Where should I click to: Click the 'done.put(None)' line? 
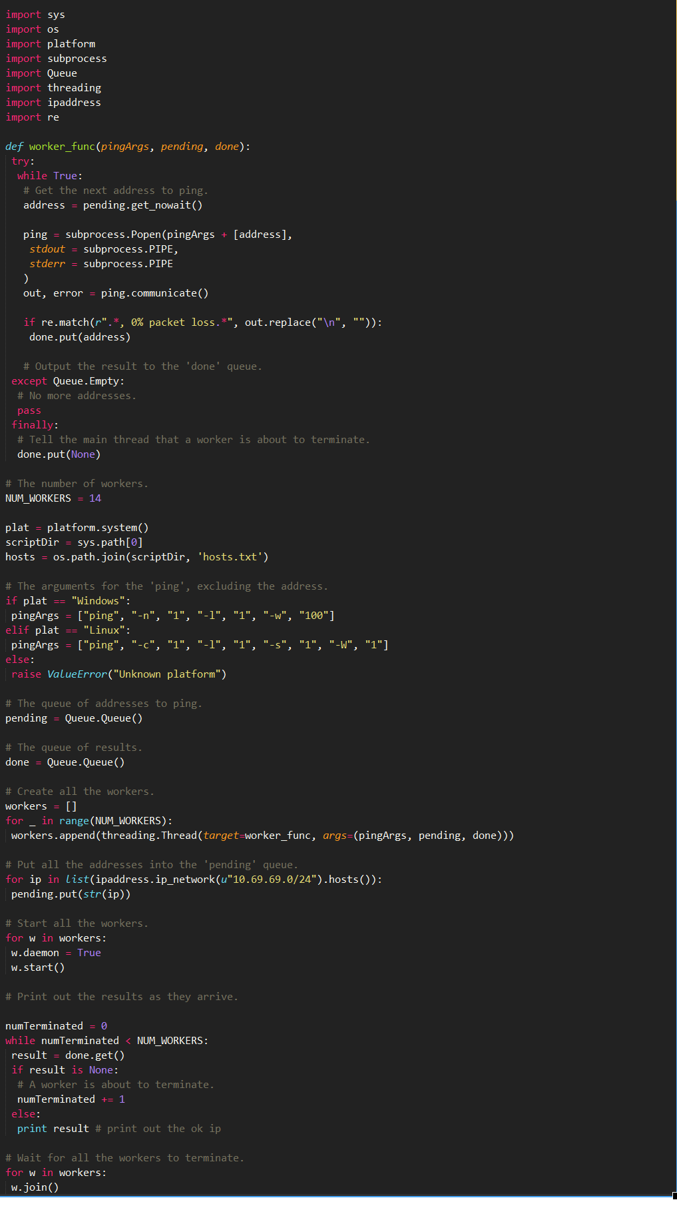(59, 454)
